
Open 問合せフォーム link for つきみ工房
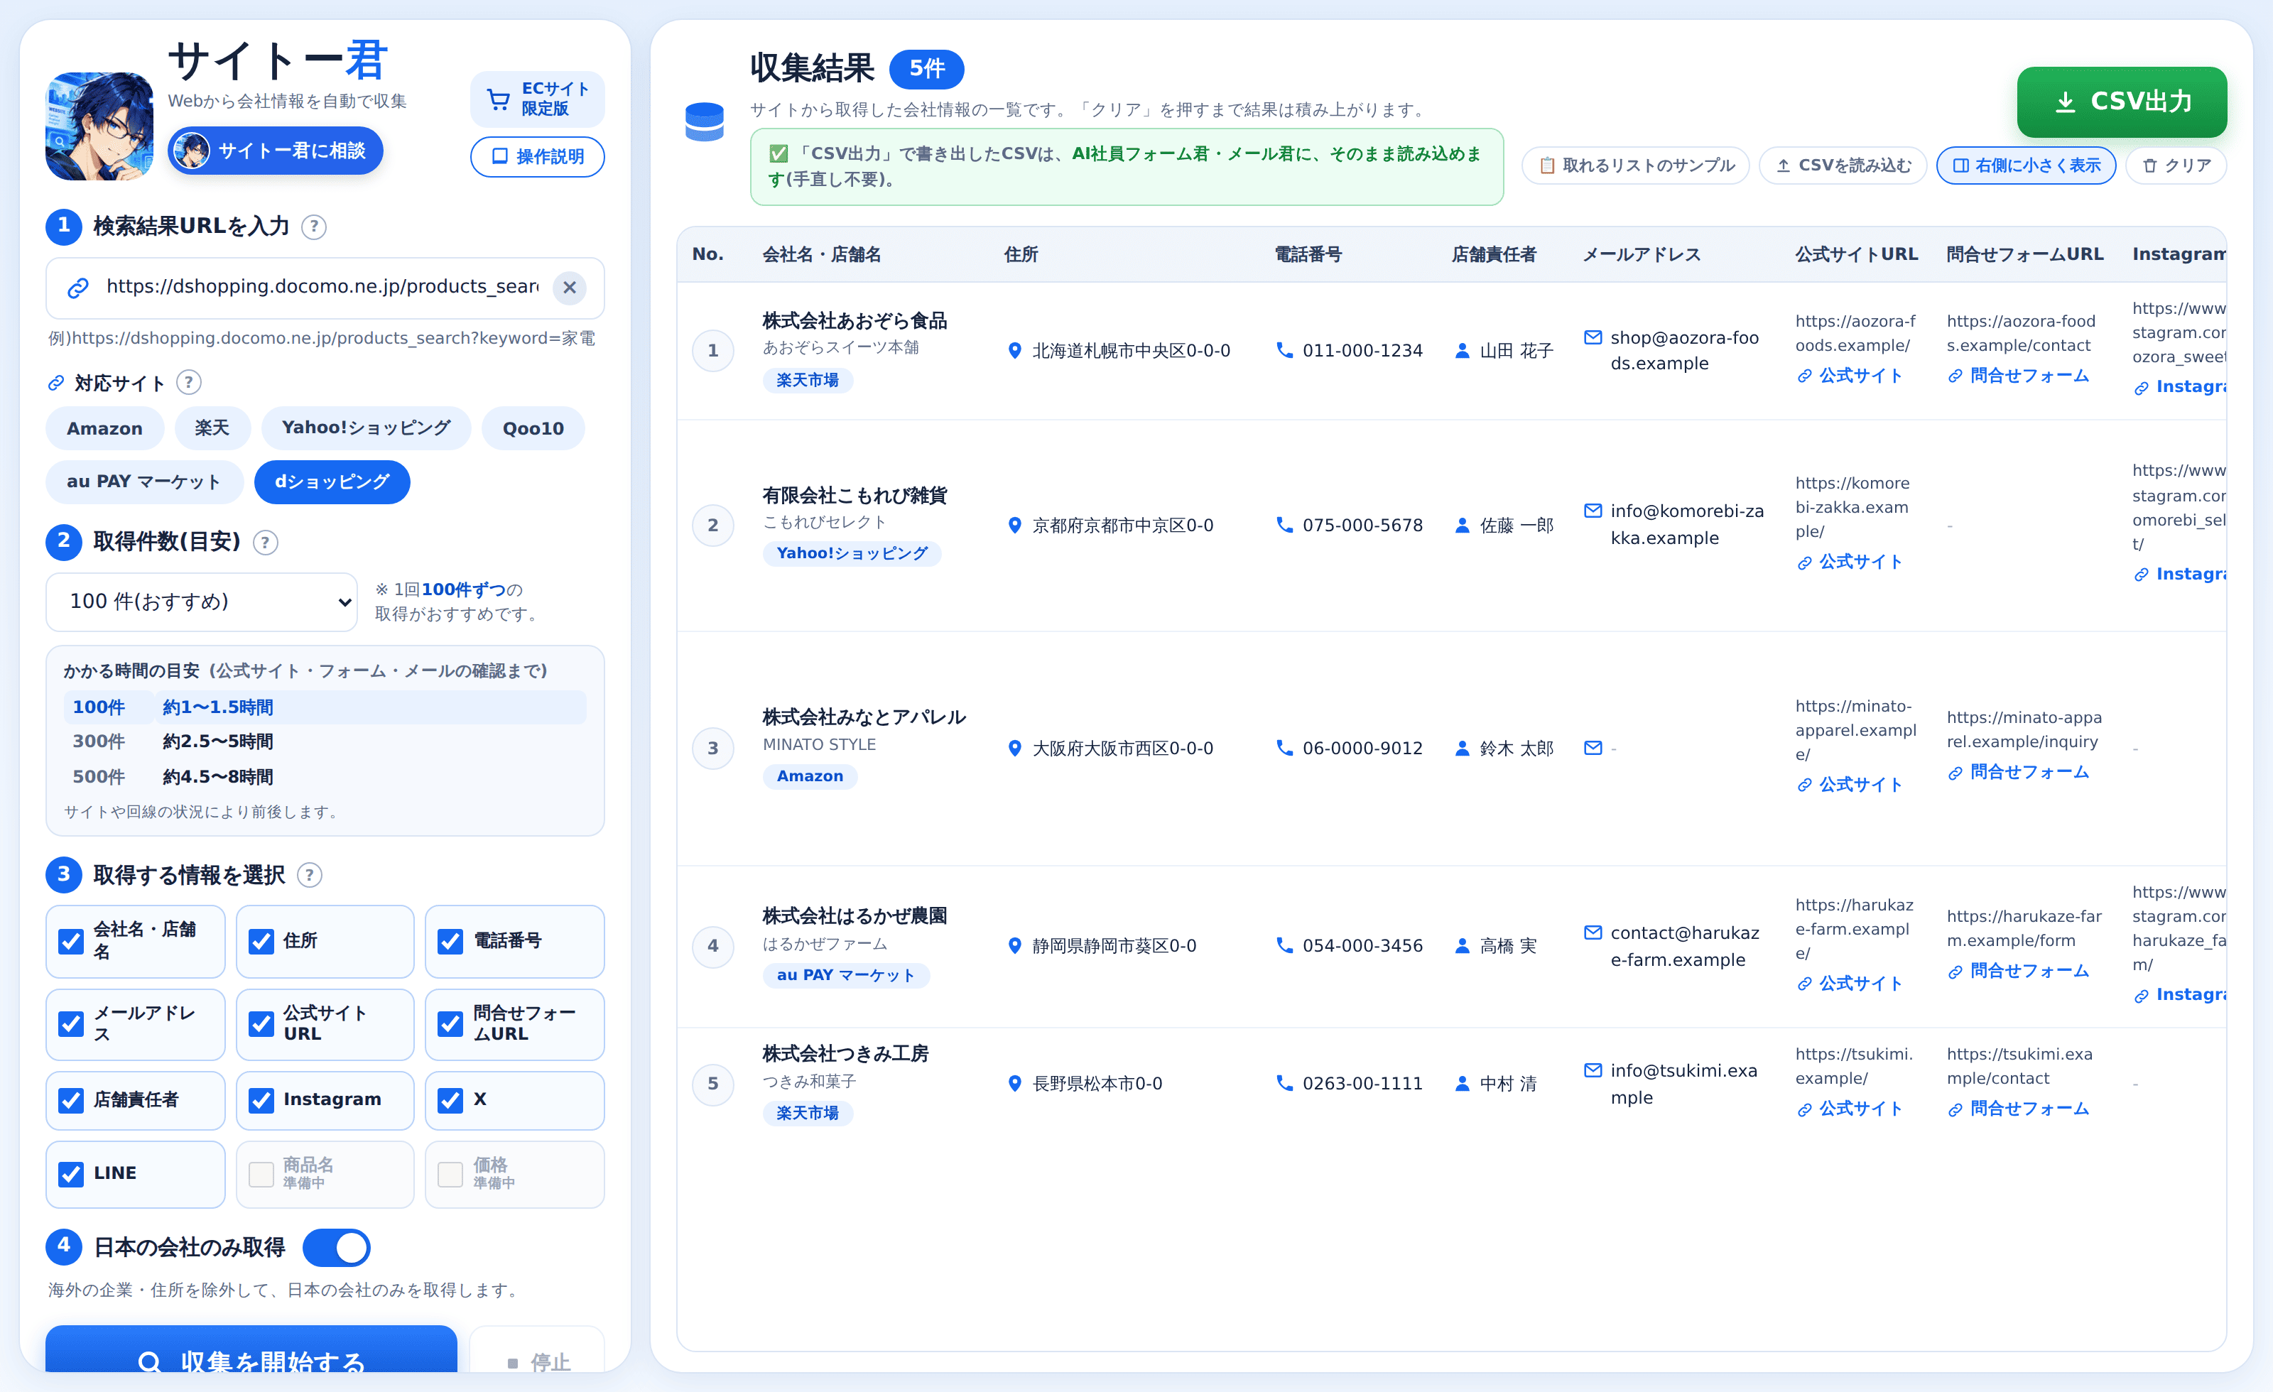[2019, 1109]
